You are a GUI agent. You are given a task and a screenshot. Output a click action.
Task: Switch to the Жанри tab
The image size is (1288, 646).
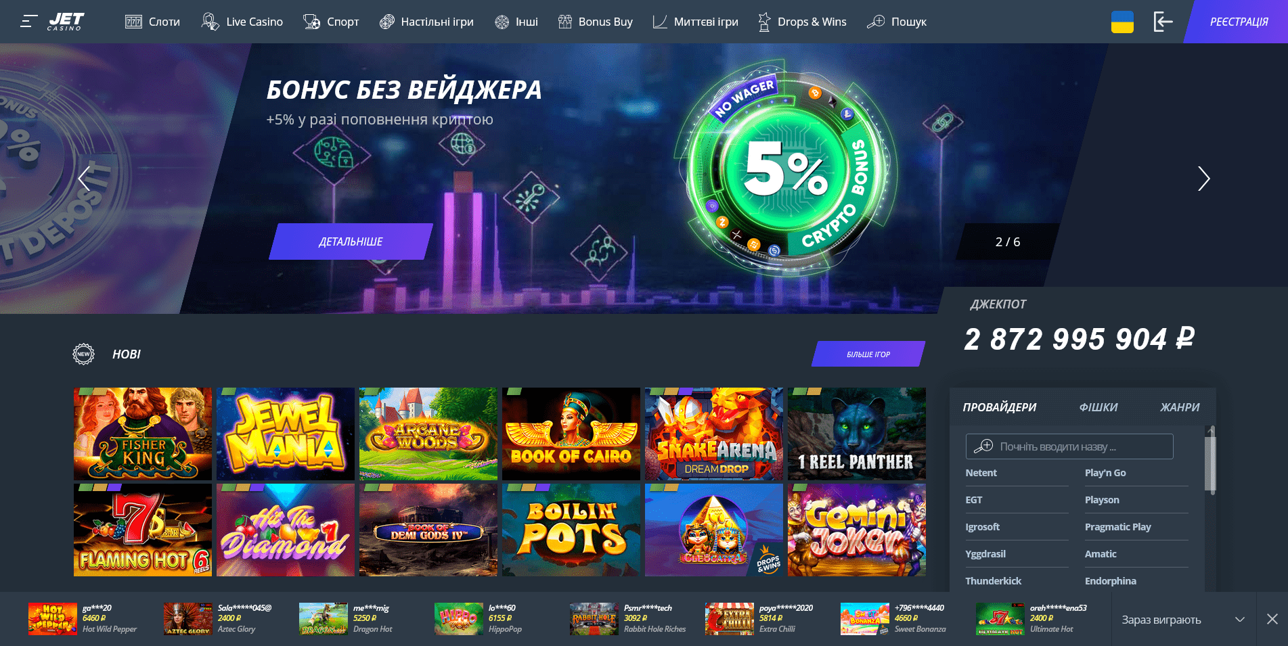pyautogui.click(x=1180, y=407)
